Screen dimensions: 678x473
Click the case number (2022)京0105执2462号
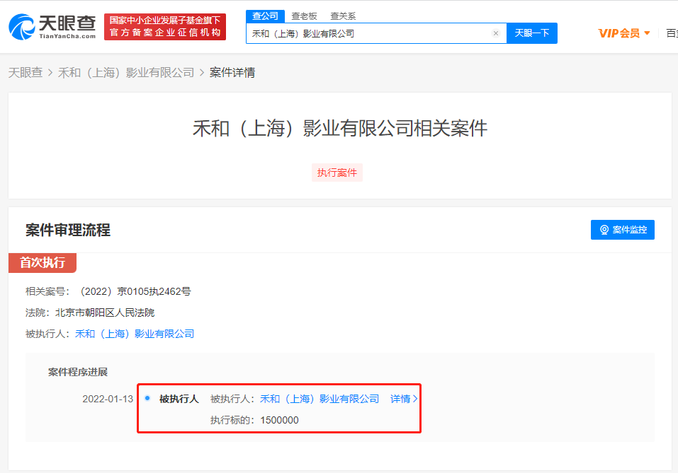coord(135,291)
